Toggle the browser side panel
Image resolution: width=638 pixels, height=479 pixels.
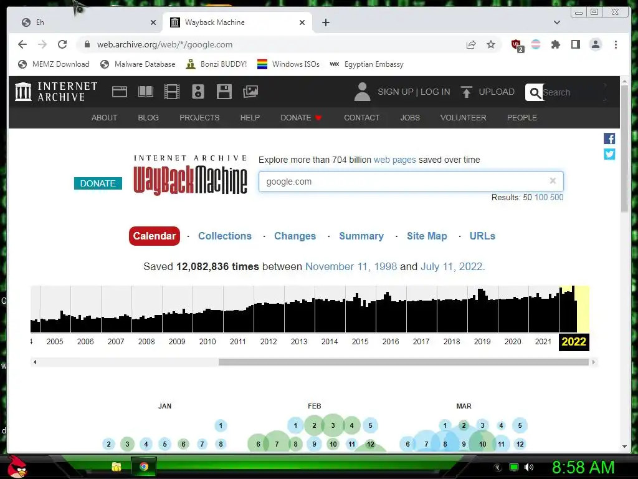575,44
